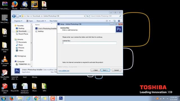This screenshot has width=180, height=101.
Task: Click the navigation pane scrollbar
Action: click(31, 43)
